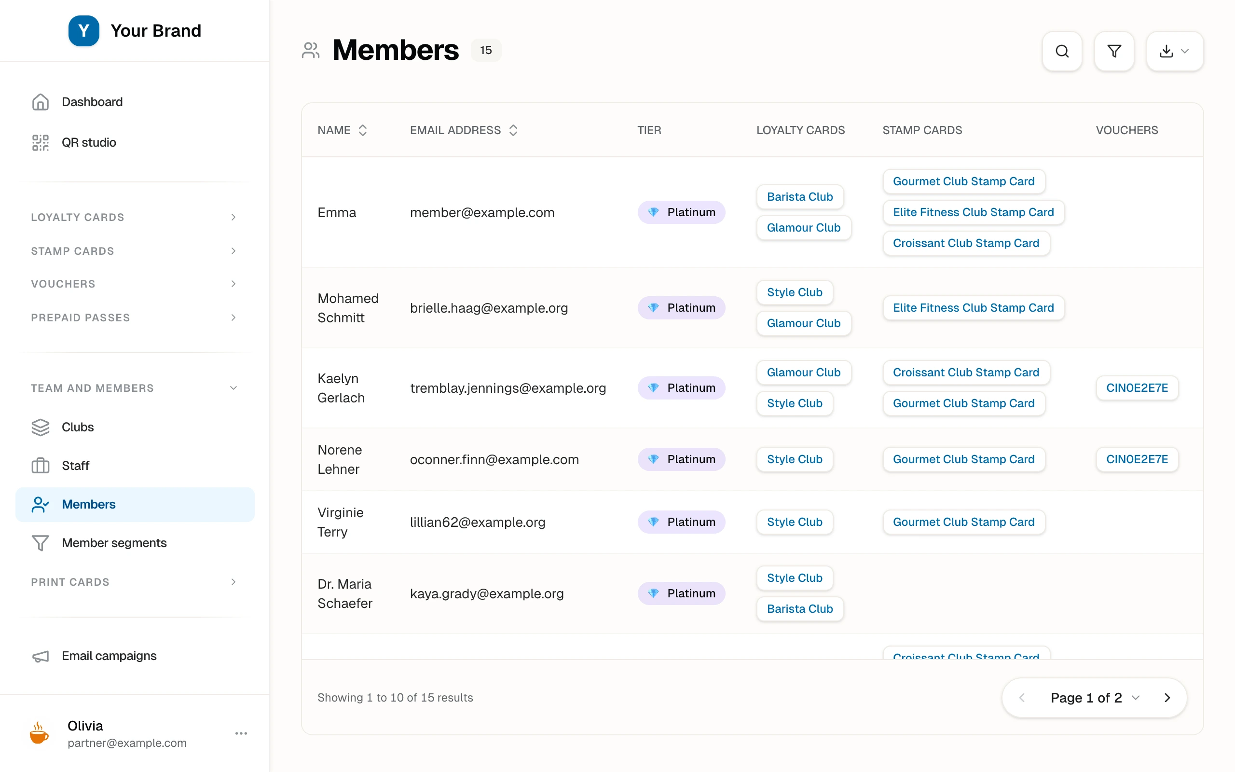Open Kaelyn Gerlach's Gourmet Club Stamp Card

pos(963,403)
